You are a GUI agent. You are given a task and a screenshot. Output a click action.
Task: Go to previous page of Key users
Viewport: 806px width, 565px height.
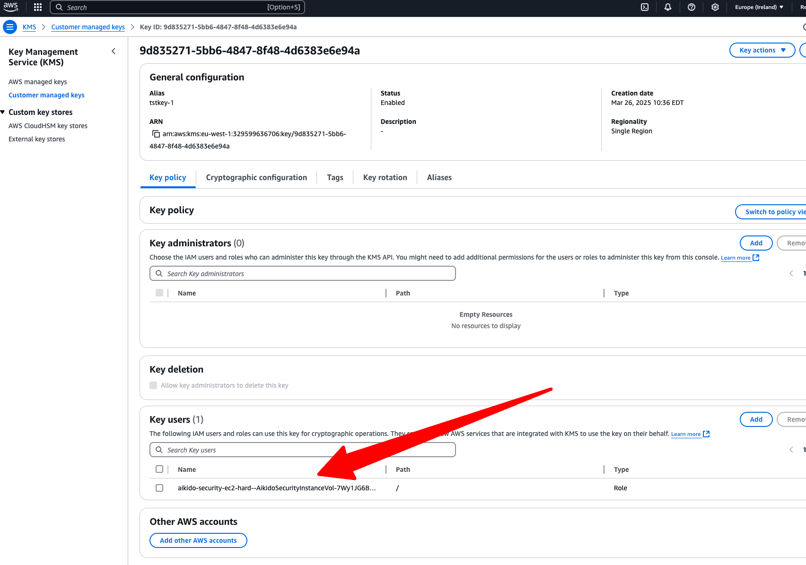(x=791, y=450)
